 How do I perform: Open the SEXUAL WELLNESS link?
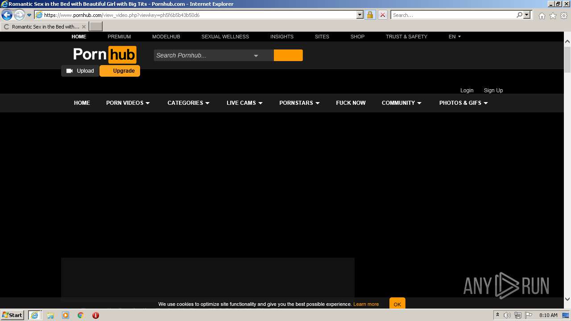point(225,37)
